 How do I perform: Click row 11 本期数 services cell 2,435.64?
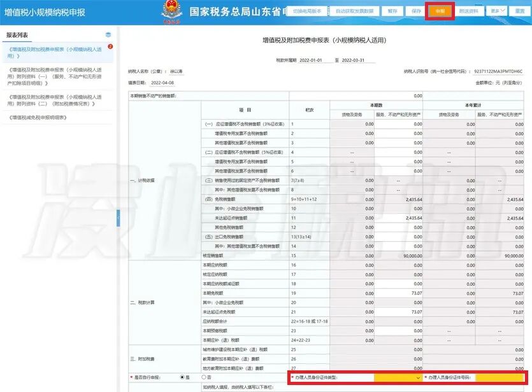pos(399,218)
